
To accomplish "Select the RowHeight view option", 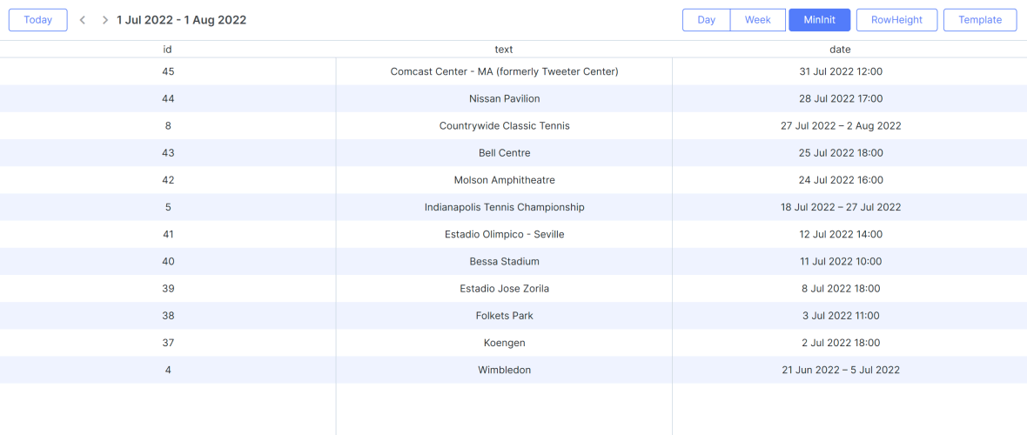I will (896, 20).
